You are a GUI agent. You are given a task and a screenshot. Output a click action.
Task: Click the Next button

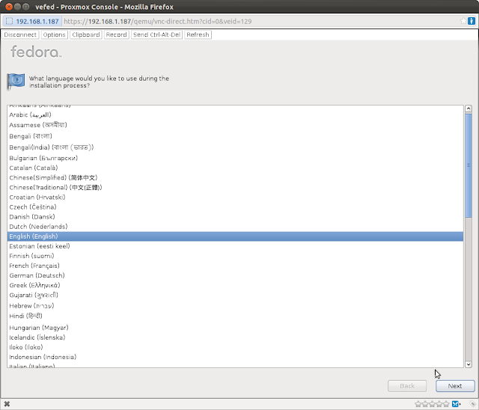tap(455, 386)
